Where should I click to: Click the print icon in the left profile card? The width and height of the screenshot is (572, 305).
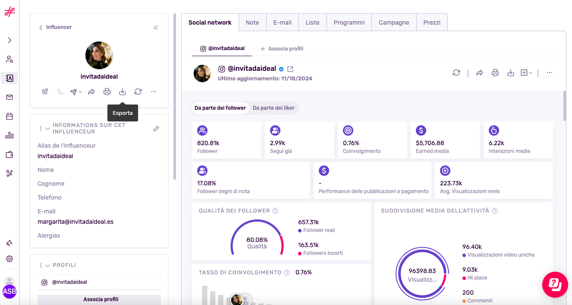click(x=107, y=92)
